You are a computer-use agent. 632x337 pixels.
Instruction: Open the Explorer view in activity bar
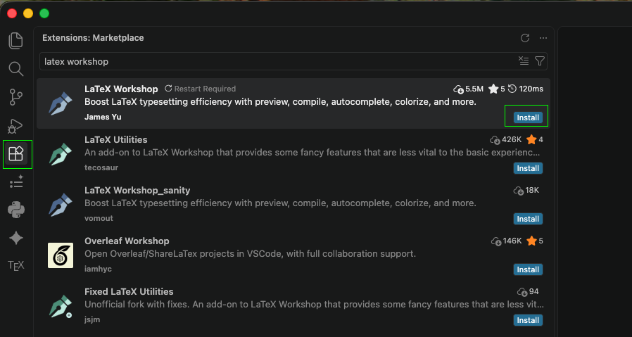click(16, 41)
